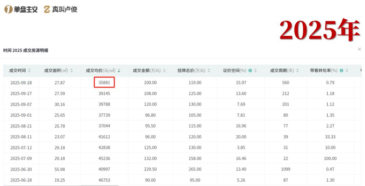Select the 2025-09-07 date cell
This screenshot has height=186, width=365.
[x=21, y=104]
